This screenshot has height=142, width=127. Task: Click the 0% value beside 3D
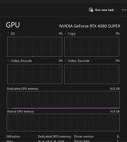click(x=61, y=33)
